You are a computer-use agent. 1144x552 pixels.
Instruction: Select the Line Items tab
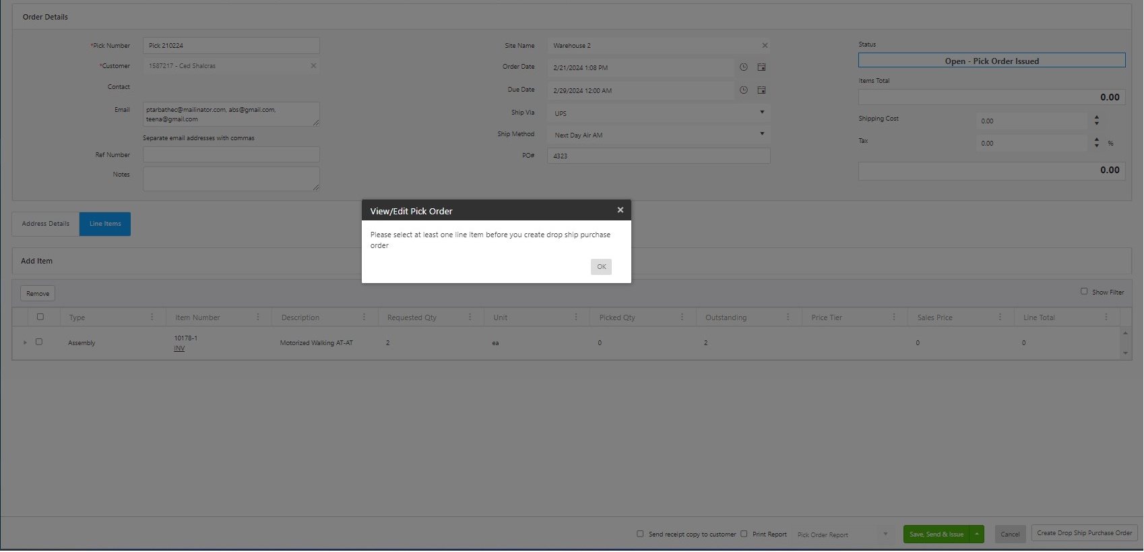[x=105, y=224]
